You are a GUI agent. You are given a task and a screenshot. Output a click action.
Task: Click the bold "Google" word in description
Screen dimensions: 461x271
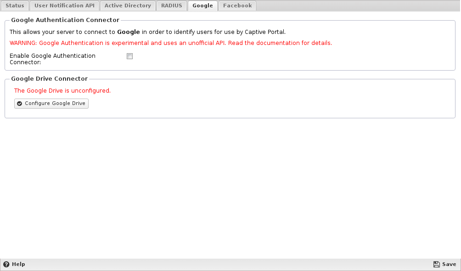tap(128, 32)
